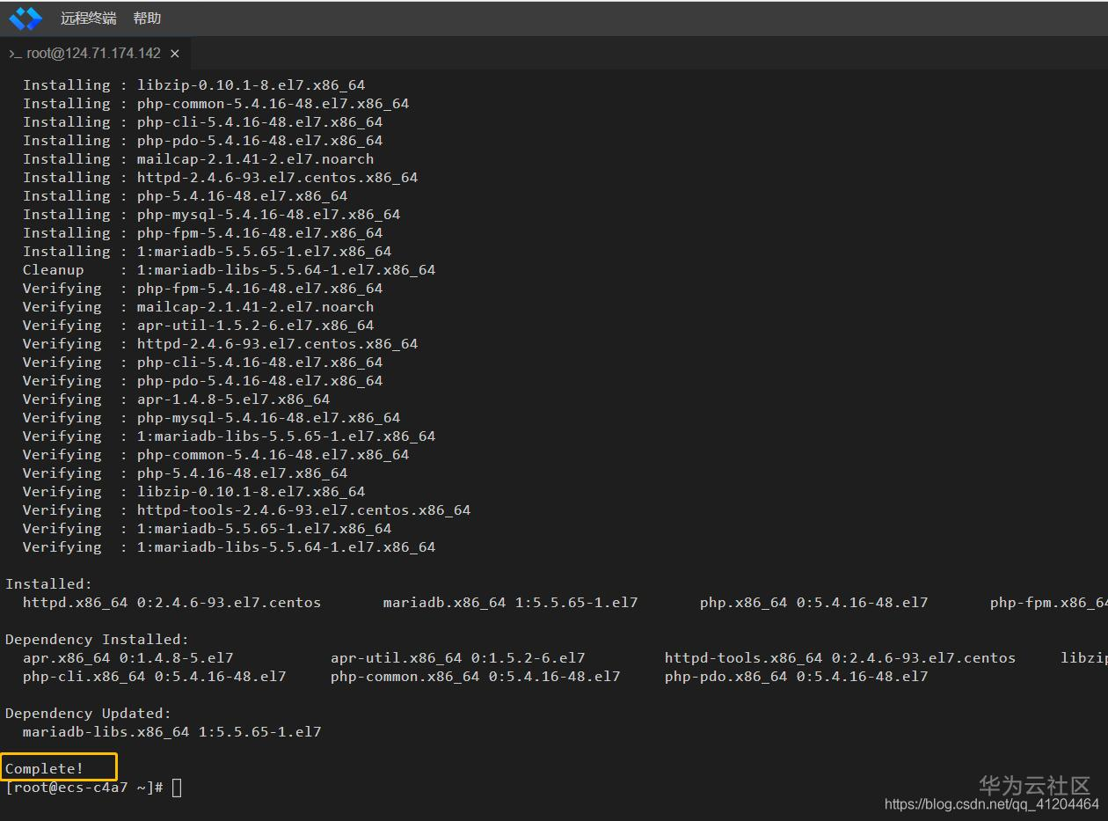Click the Dependency Installed: heading
The image size is (1108, 821).
97,640
